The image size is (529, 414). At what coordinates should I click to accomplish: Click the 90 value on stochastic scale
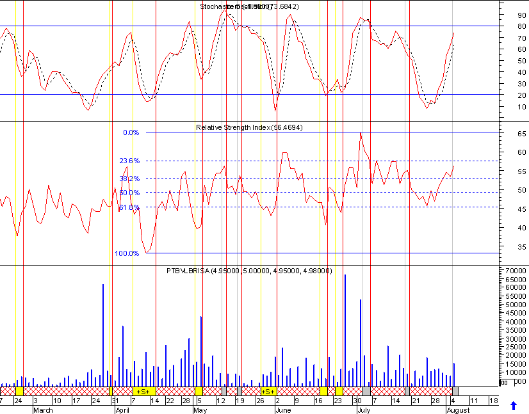pos(522,15)
